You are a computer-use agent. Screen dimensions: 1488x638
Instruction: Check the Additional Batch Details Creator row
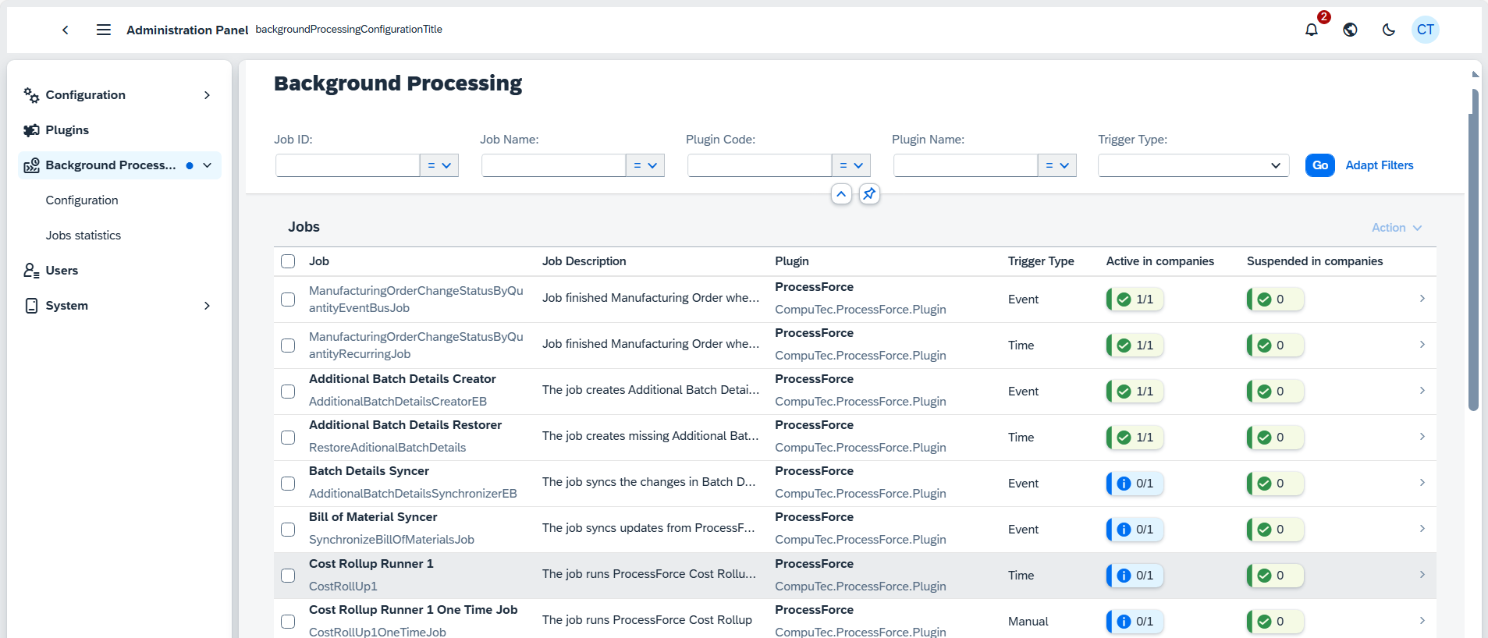(x=288, y=392)
